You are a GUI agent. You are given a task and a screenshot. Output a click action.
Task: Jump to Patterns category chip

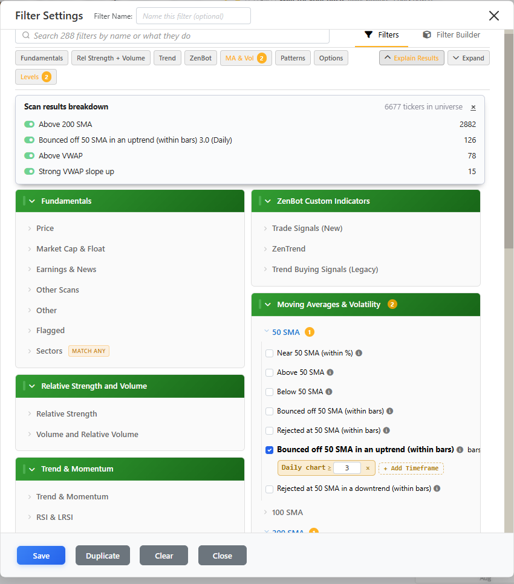coord(293,58)
